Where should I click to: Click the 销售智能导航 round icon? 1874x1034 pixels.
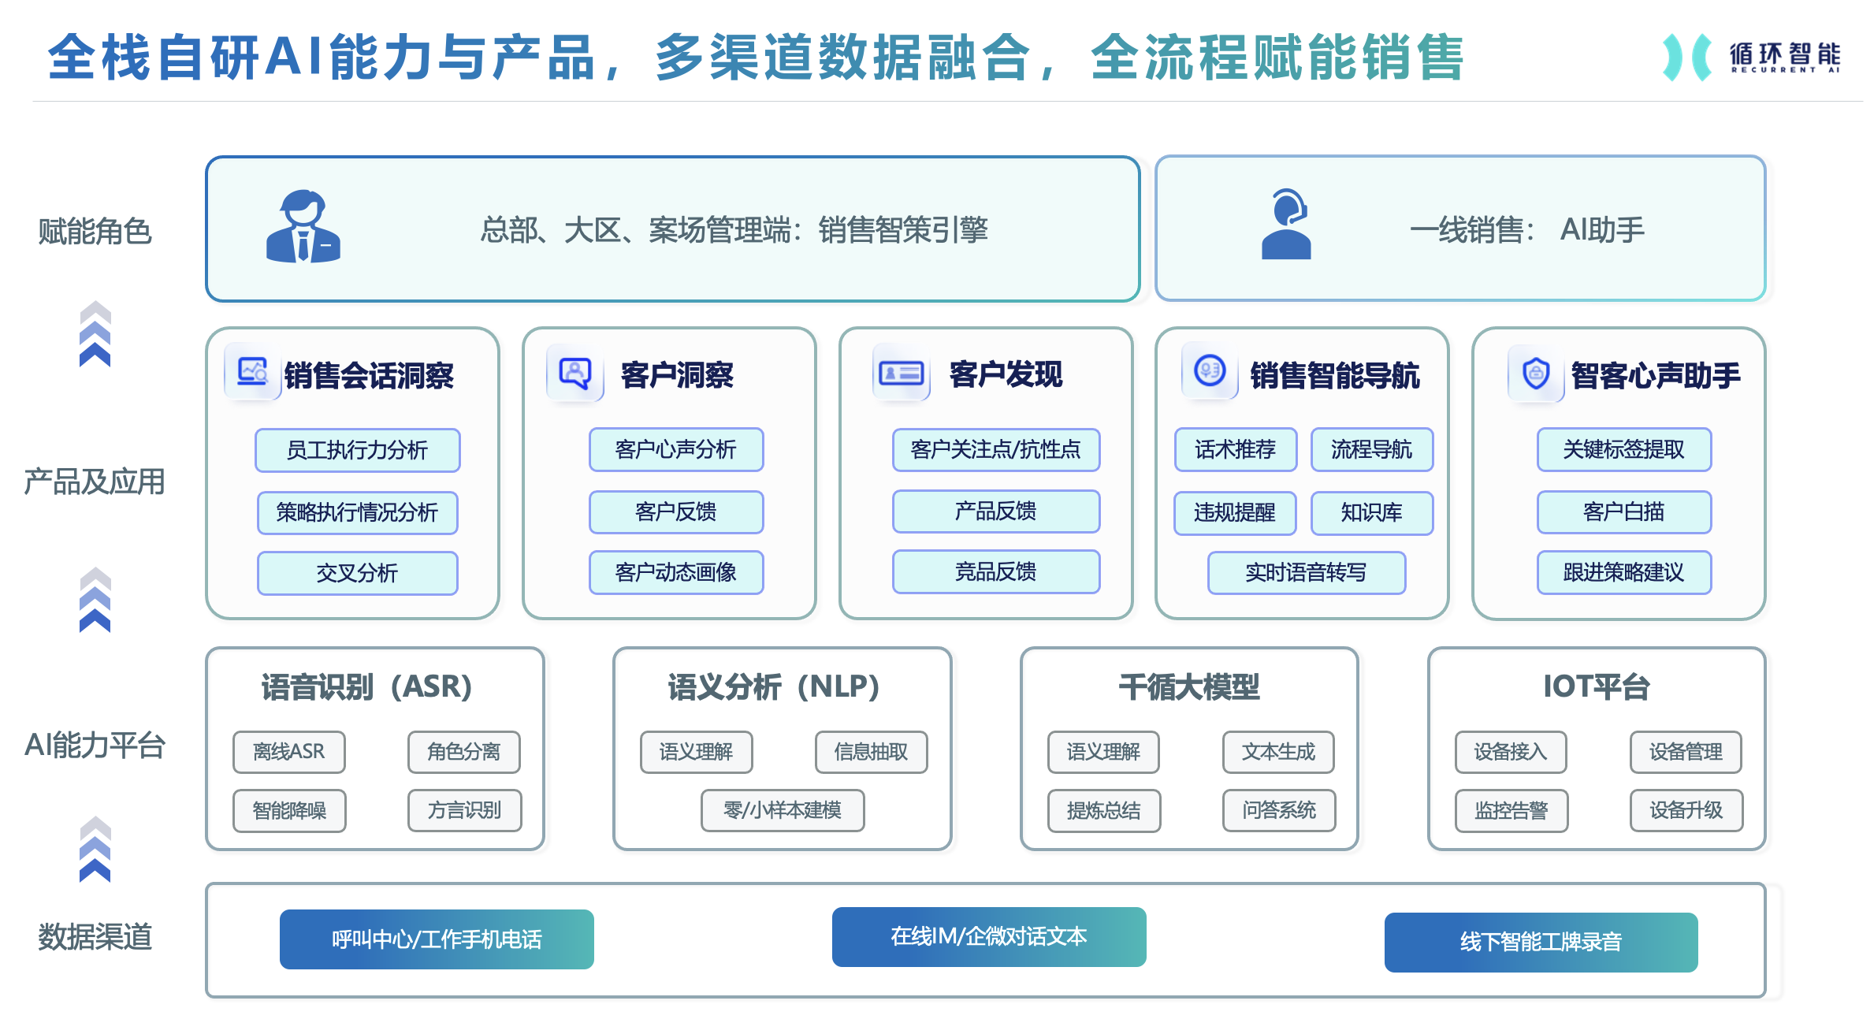point(1210,370)
